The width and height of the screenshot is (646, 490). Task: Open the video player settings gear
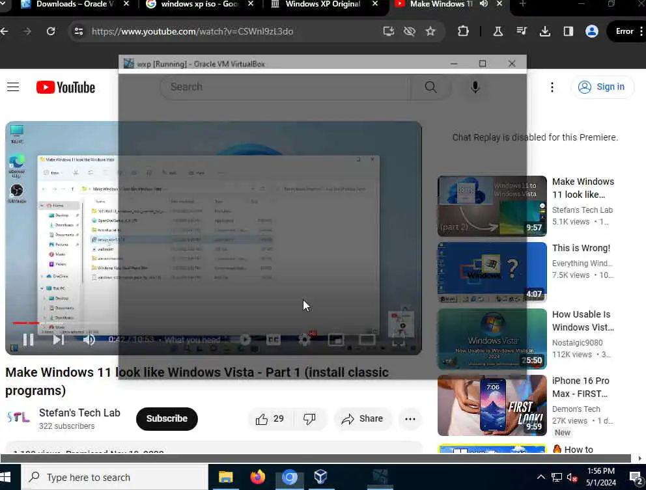[x=305, y=340]
